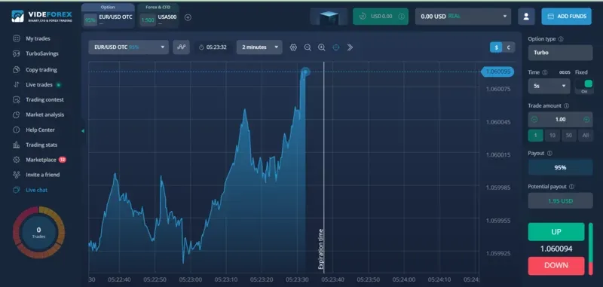This screenshot has width=603, height=287.
Task: Expand the 0.00 USD REAL account dropdown
Action: [x=463, y=17]
